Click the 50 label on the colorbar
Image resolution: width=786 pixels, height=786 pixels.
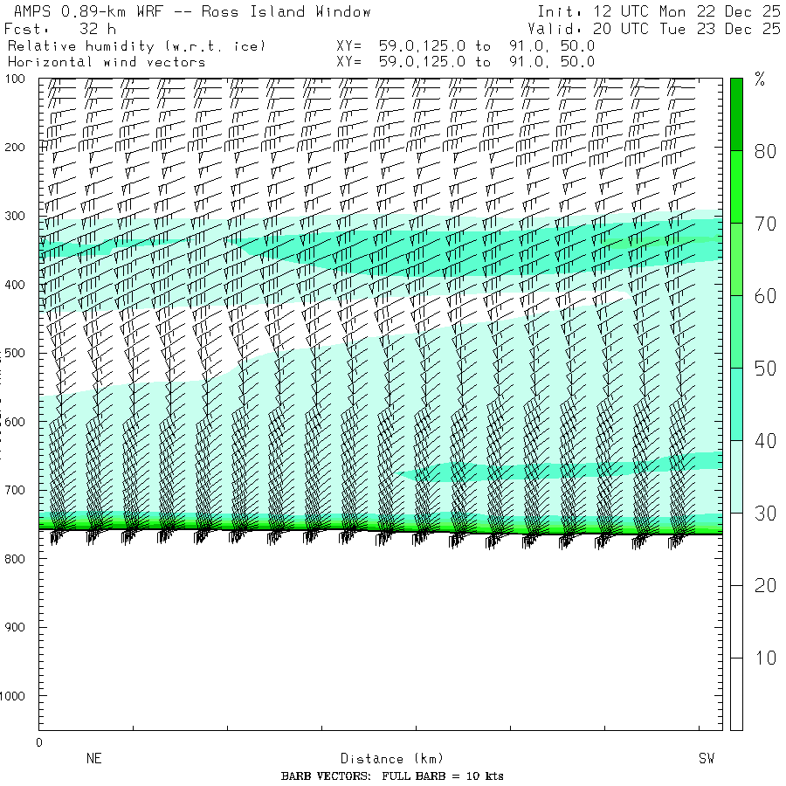point(765,369)
